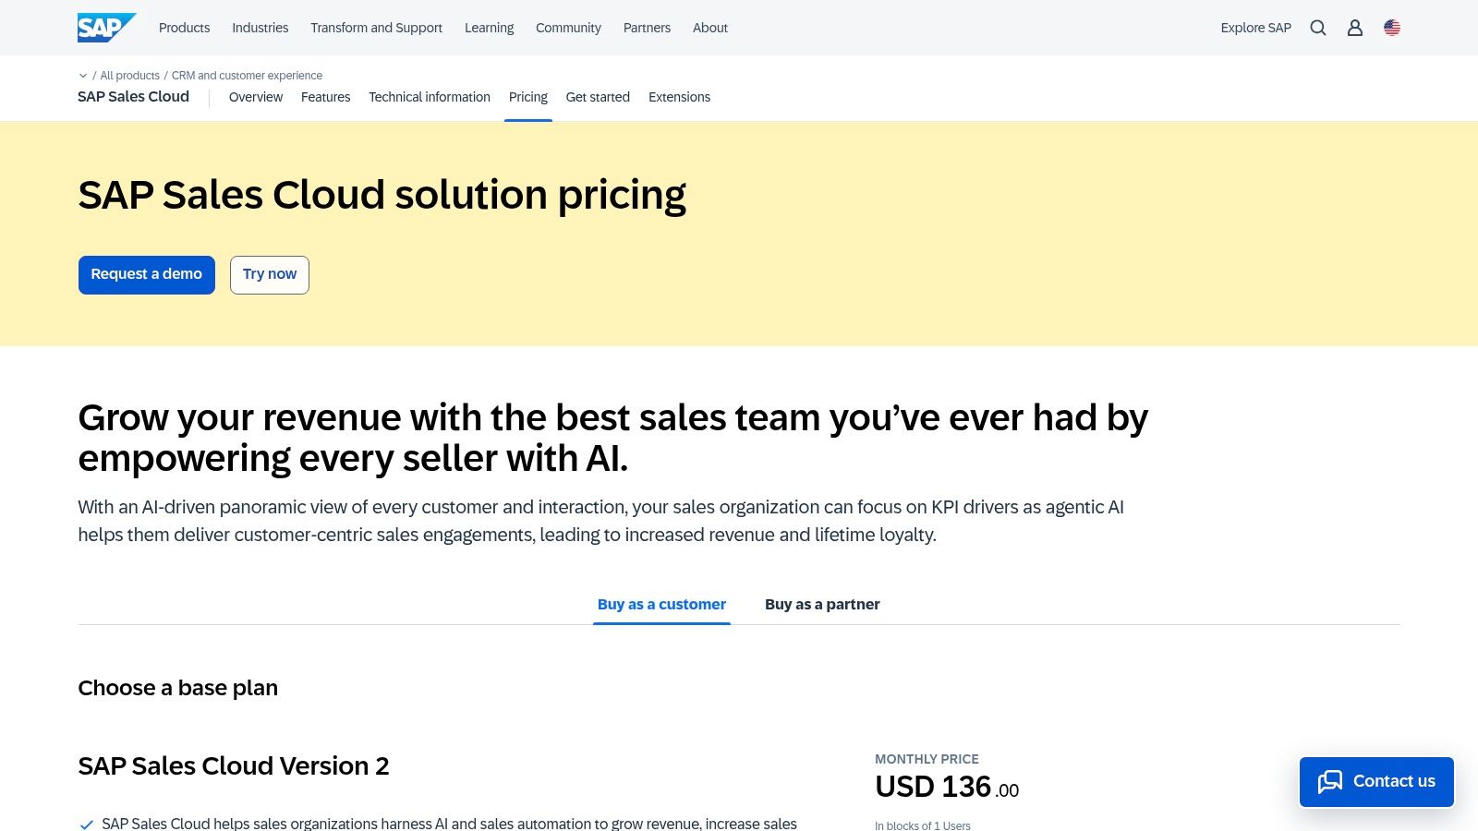
Task: Click the SAP logo
Action: (105, 27)
